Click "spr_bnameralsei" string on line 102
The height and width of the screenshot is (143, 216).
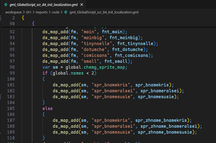pyautogui.click(x=113, y=91)
